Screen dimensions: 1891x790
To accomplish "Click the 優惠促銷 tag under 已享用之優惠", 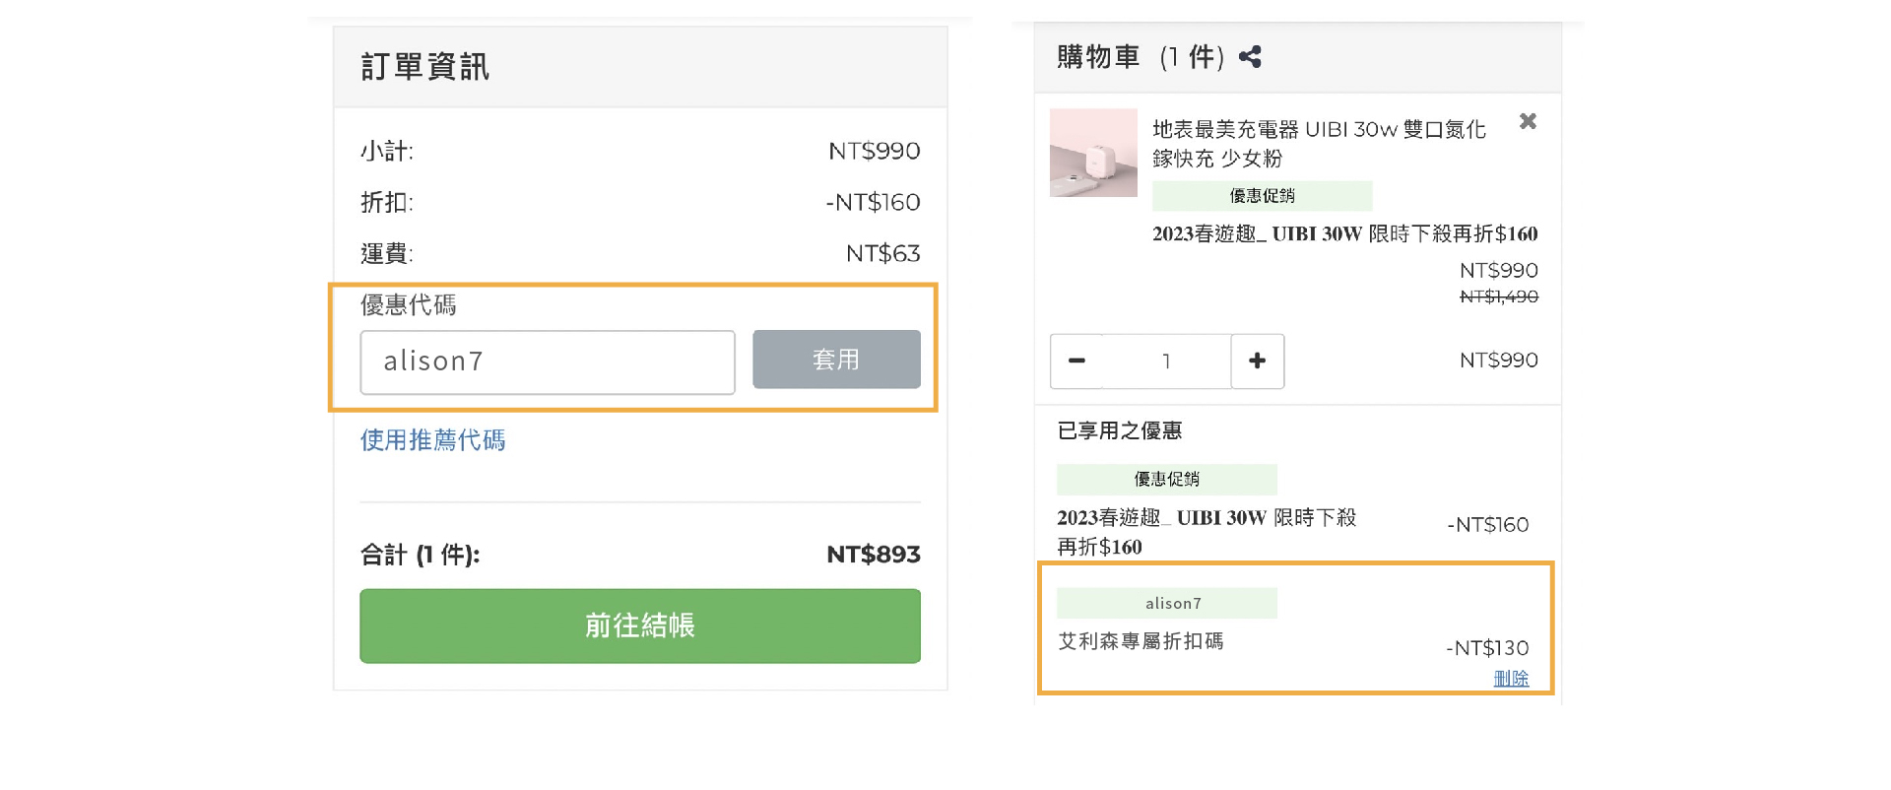I will tap(1166, 480).
